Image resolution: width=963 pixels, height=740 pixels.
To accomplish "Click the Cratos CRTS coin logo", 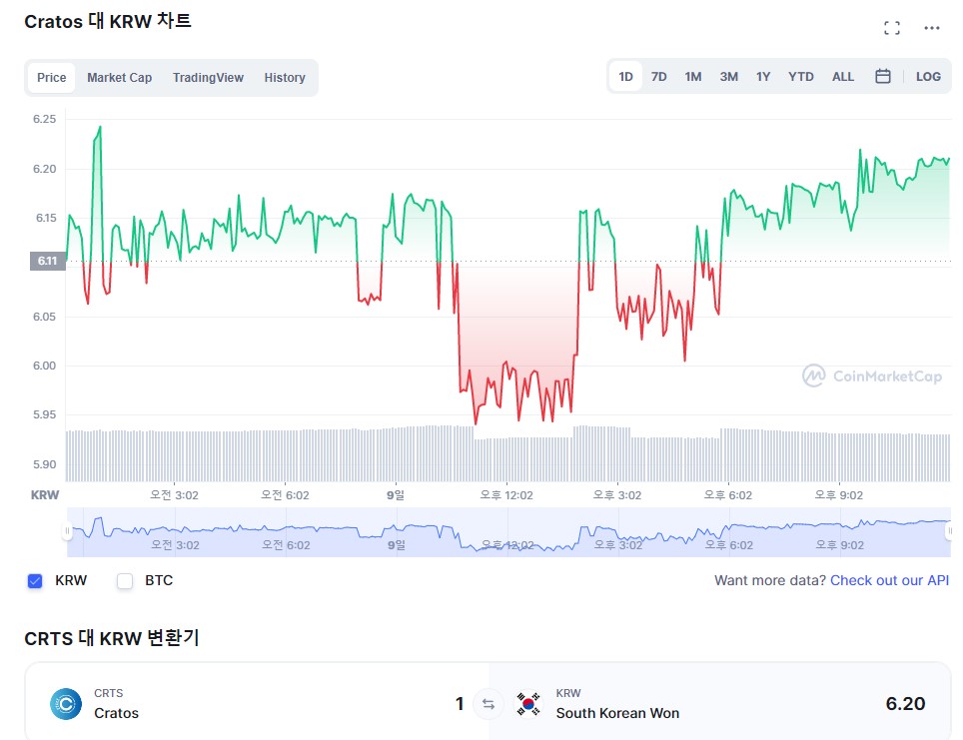I will click(x=66, y=704).
